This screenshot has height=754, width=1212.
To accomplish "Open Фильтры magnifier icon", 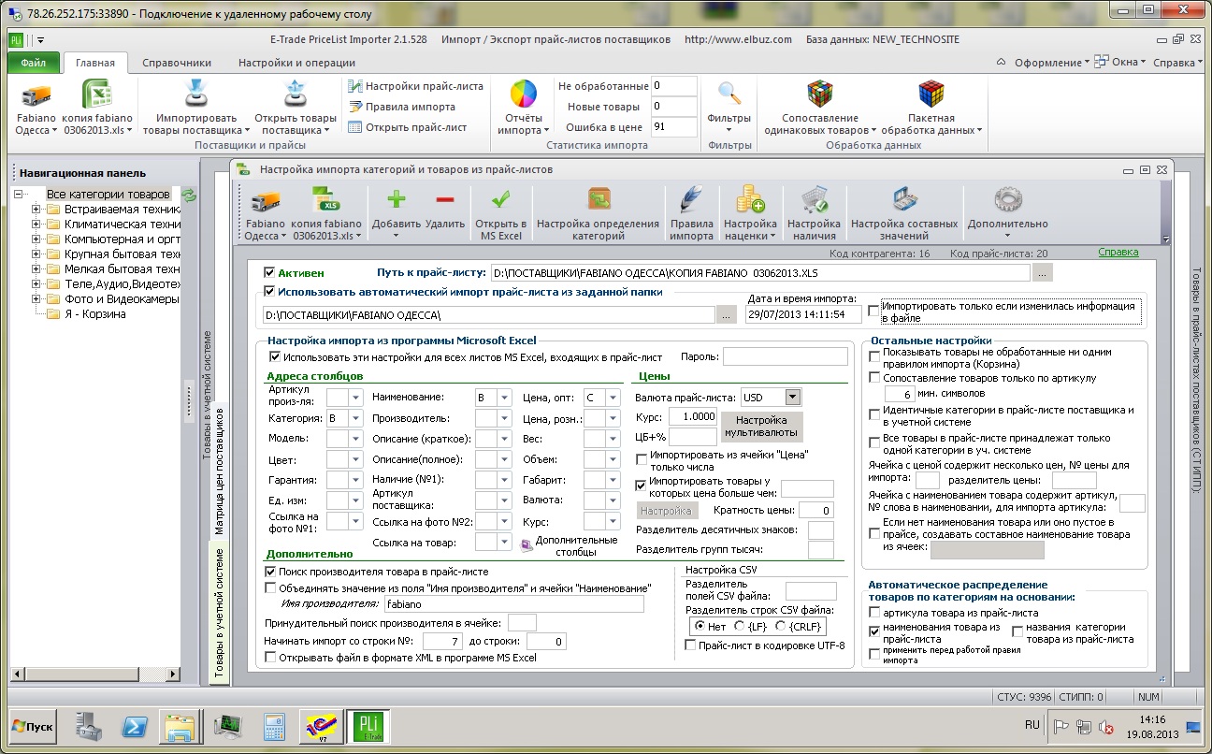I will point(729,94).
